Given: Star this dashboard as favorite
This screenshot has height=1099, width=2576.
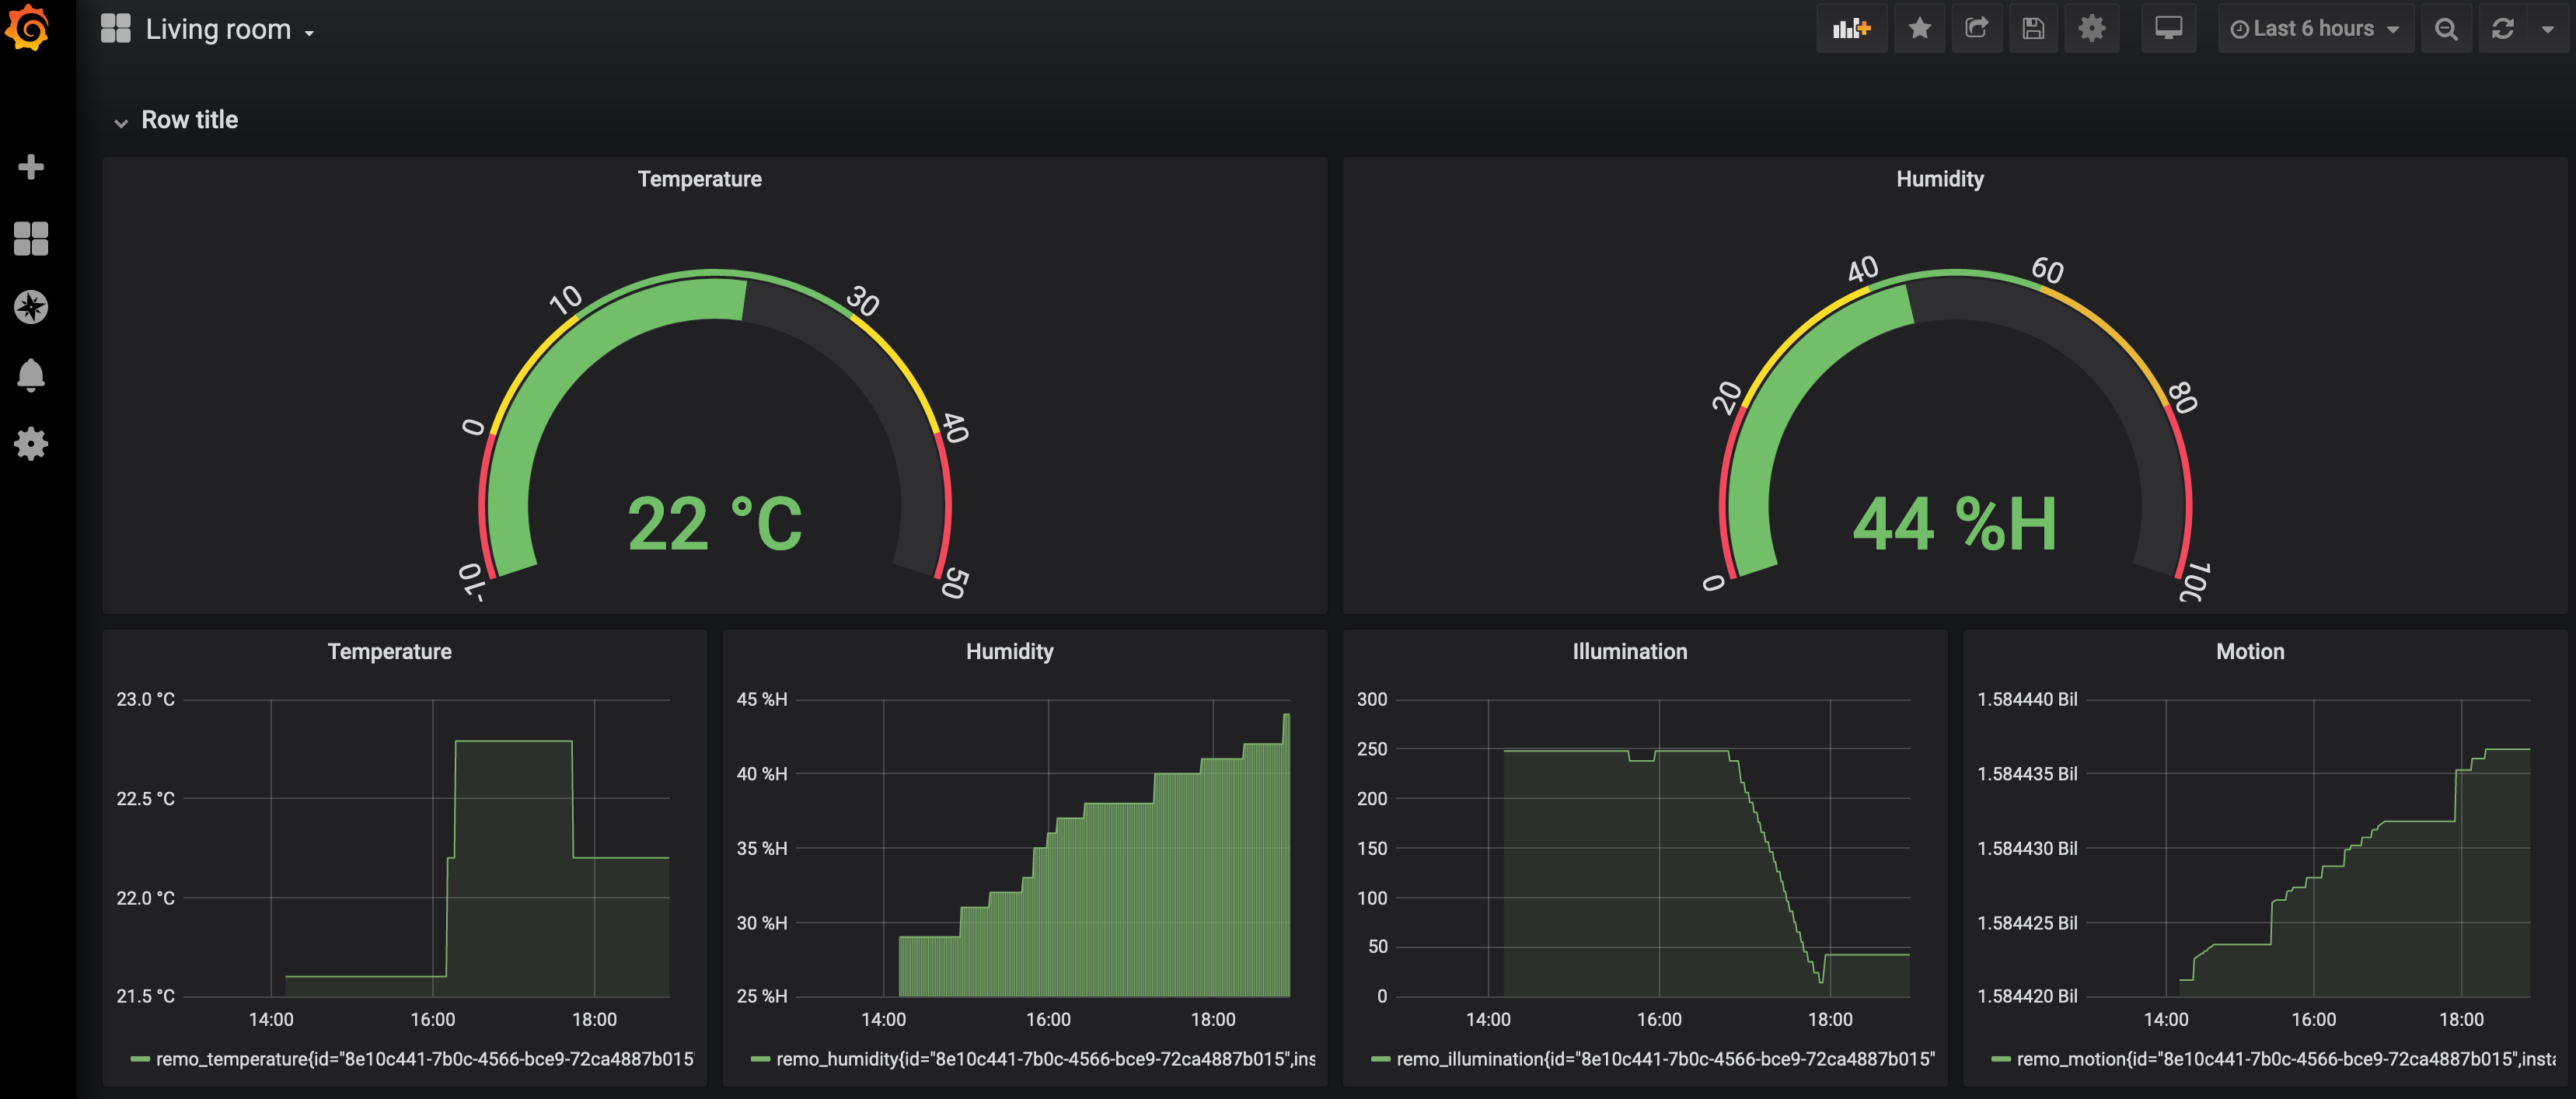Looking at the screenshot, I should [1919, 29].
